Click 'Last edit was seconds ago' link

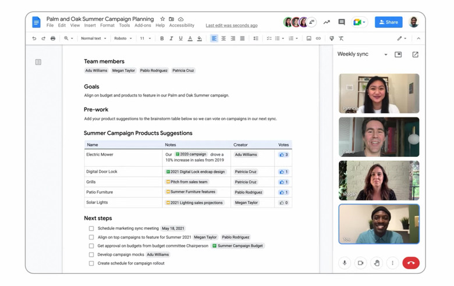point(231,26)
